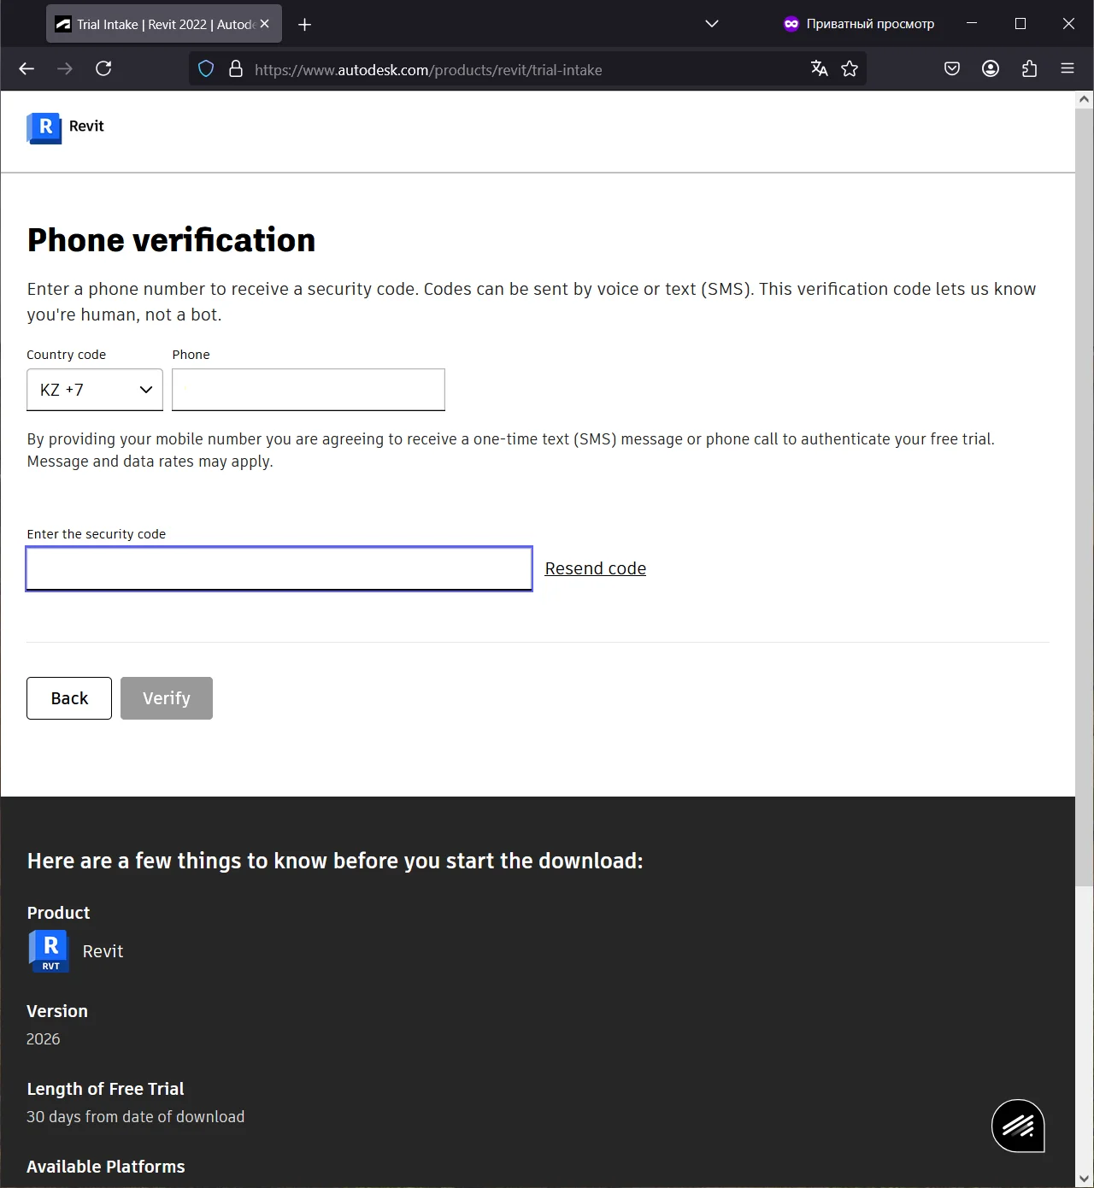Image resolution: width=1094 pixels, height=1188 pixels.
Task: Expand the KZ +7 country code dropdown
Action: (95, 390)
